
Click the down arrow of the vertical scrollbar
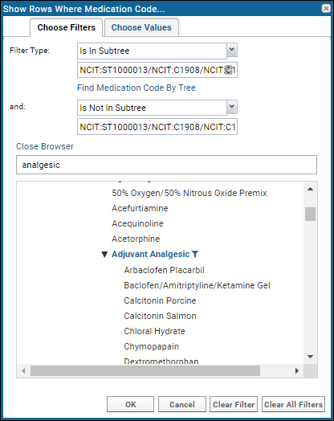point(311,357)
